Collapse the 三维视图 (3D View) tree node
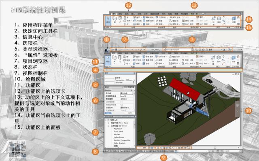This screenshot has height=161, width=259. pyautogui.click(x=108, y=126)
